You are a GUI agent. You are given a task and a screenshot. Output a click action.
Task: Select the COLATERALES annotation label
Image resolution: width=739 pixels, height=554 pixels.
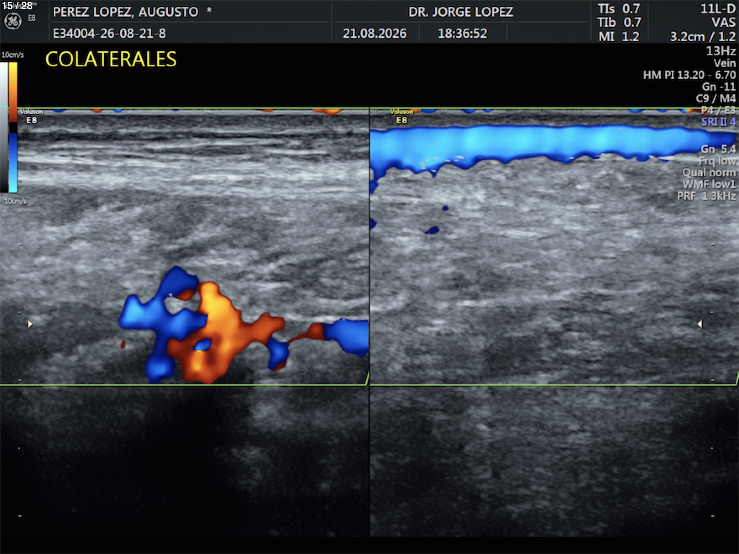pos(111,59)
